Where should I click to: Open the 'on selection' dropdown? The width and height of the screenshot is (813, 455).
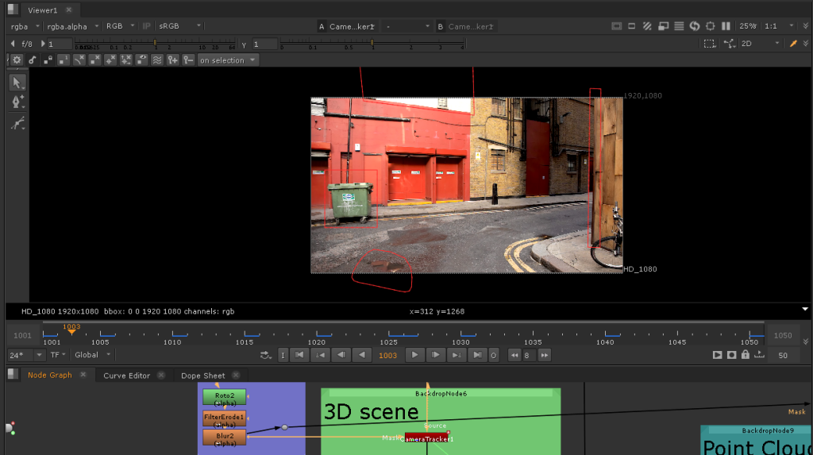[x=228, y=60]
